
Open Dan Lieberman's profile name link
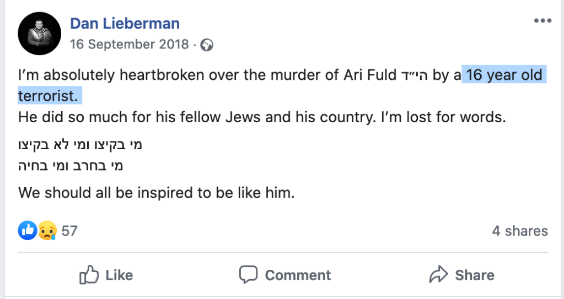click(x=125, y=24)
